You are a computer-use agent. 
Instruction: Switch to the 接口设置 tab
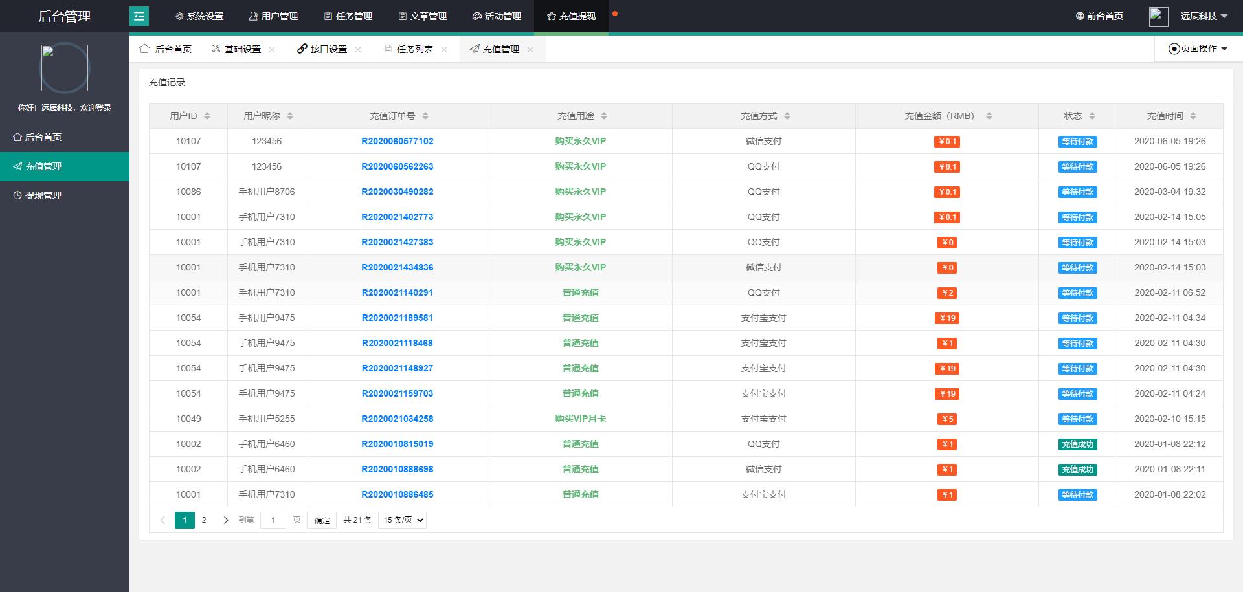coord(322,49)
